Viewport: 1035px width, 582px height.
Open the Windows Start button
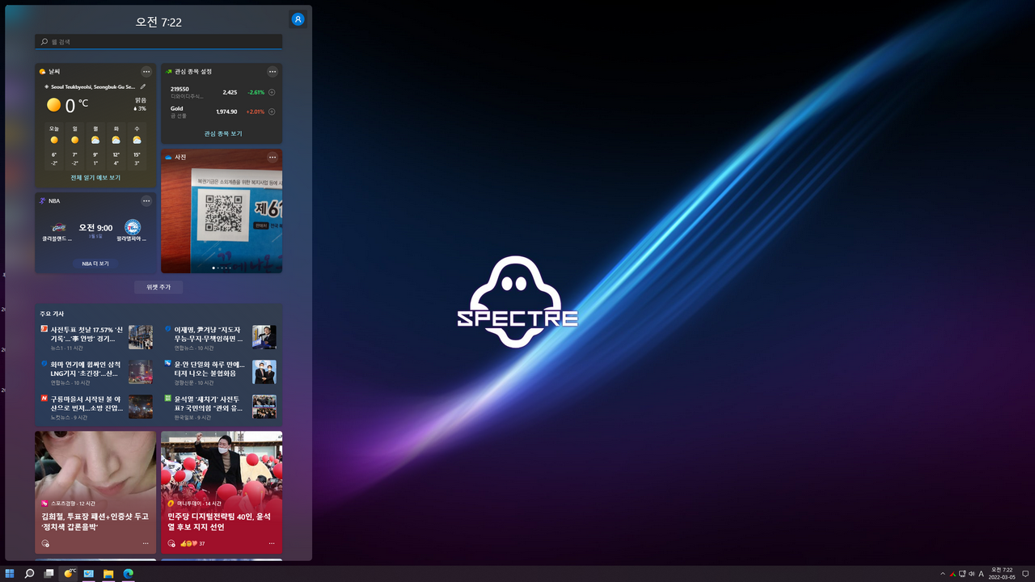pos(10,574)
